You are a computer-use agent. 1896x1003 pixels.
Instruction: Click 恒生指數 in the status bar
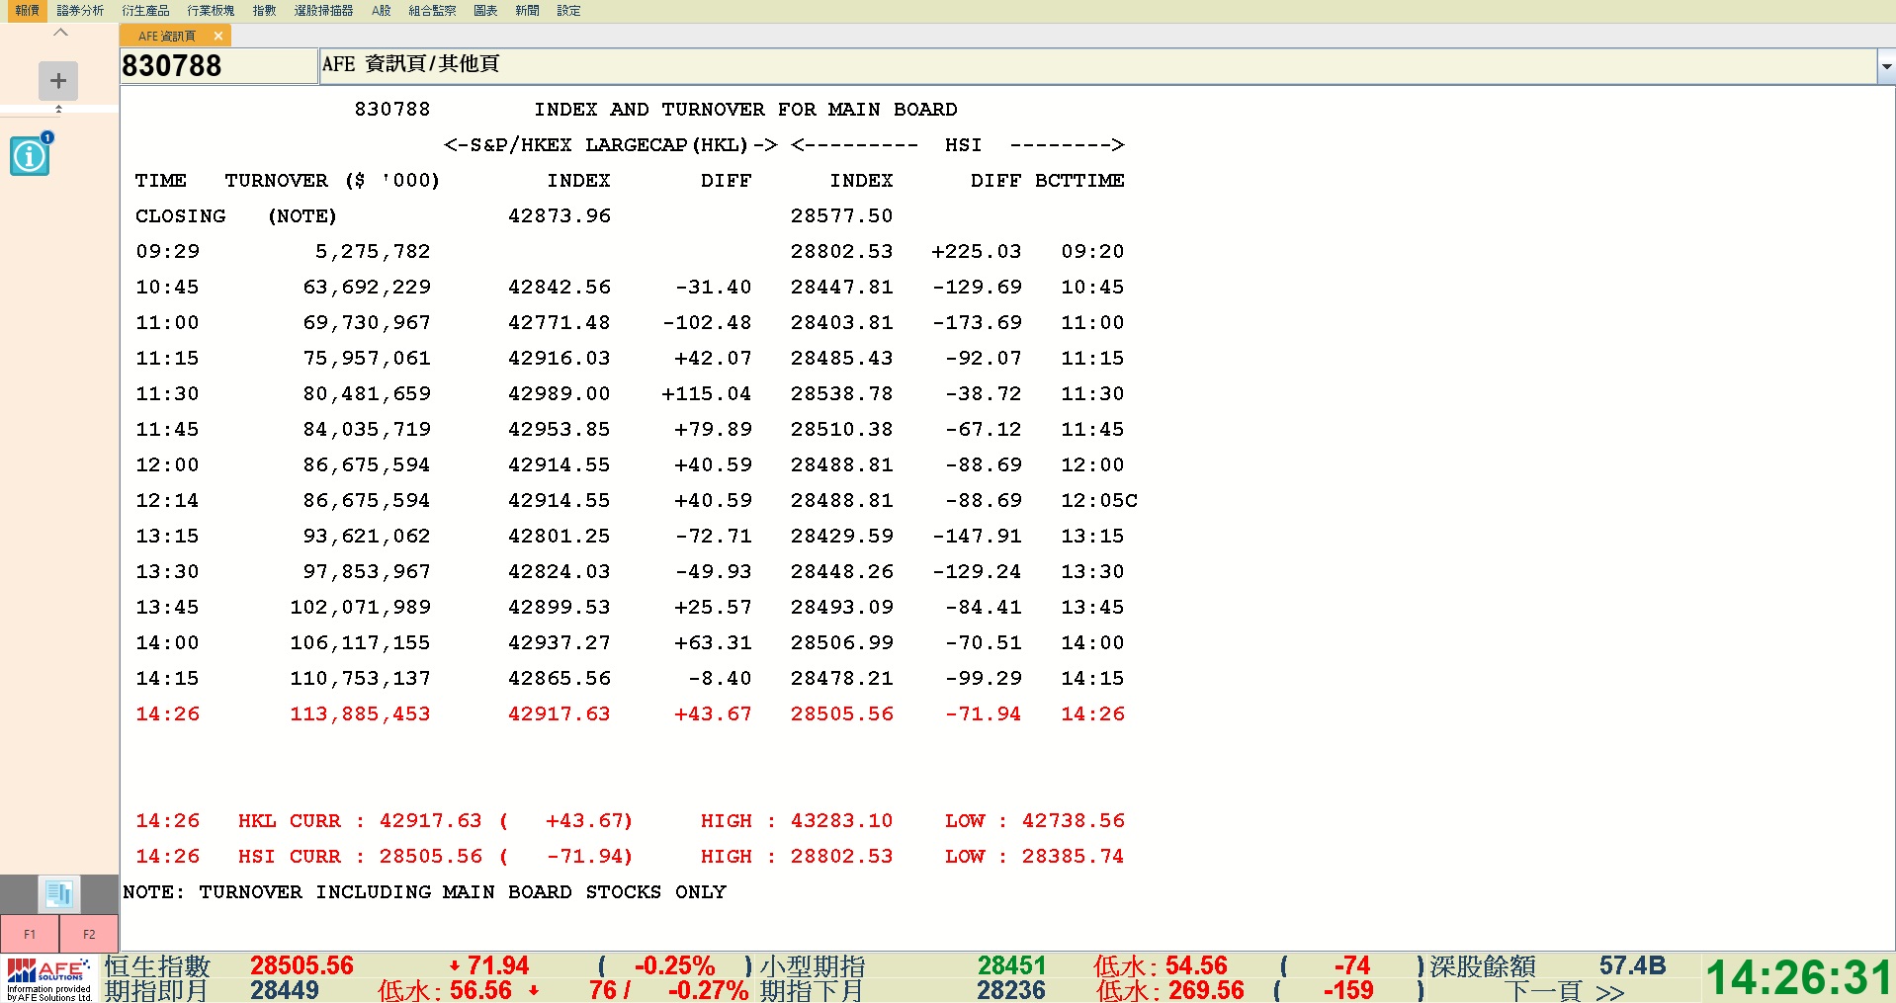(158, 965)
